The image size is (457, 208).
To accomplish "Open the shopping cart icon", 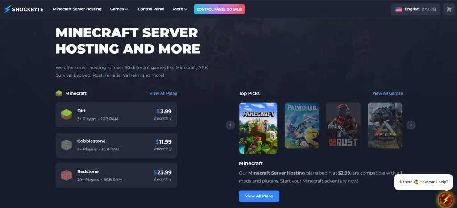I will pos(449,9).
